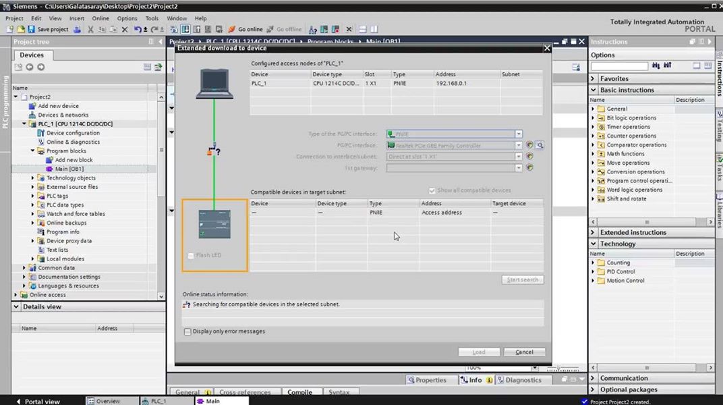Select Online & diagnostics in project tree

click(73, 142)
